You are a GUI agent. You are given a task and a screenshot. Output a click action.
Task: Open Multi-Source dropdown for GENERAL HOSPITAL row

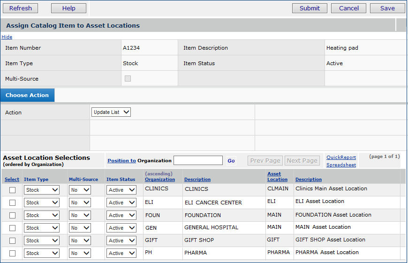point(80,228)
